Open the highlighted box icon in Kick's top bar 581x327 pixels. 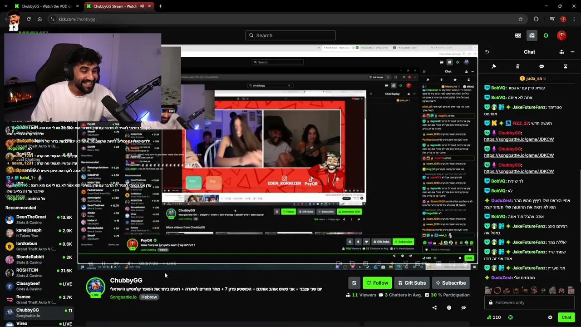click(532, 35)
